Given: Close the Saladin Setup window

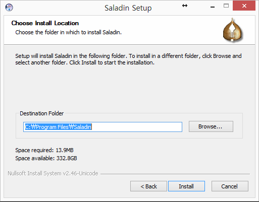Looking at the screenshot, I should point(244,6).
